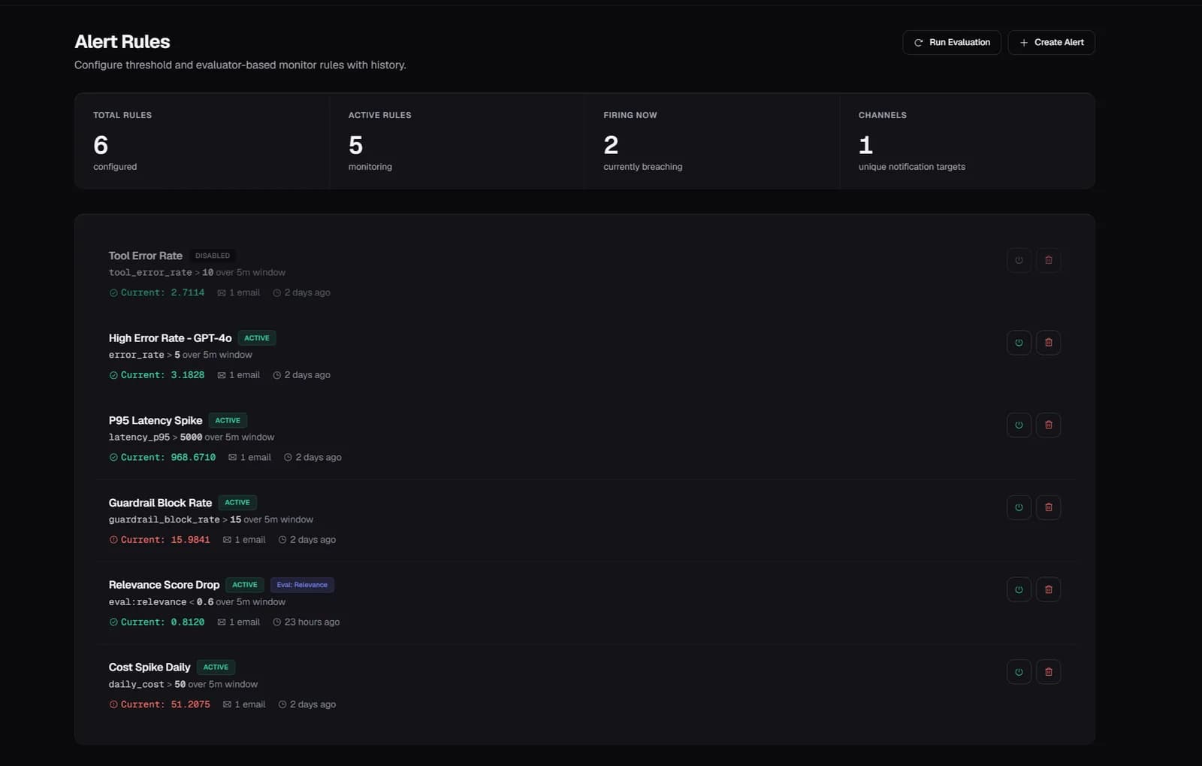Toggle power for P95 Latency Spike rule
The image size is (1202, 766).
pos(1019,425)
